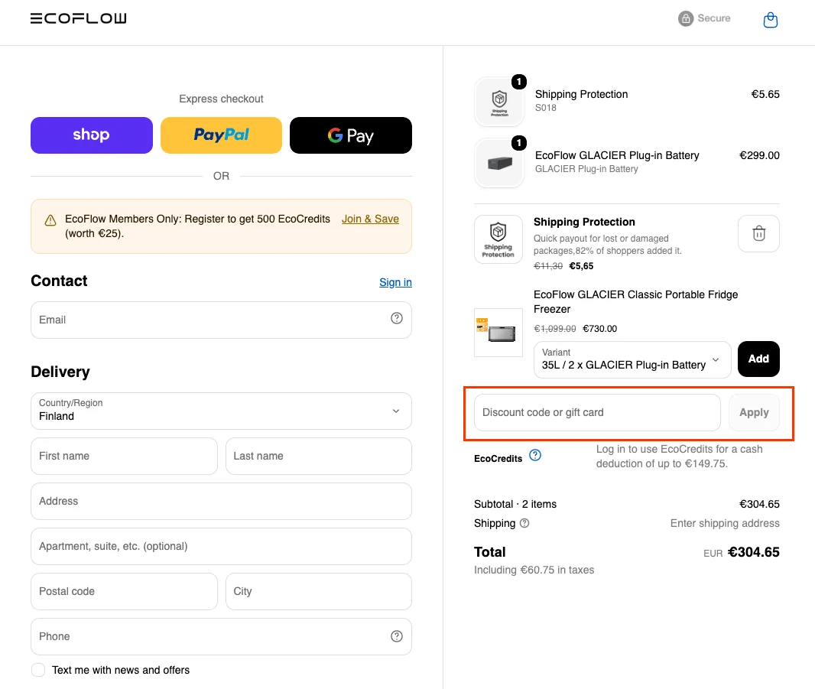
Task: Open the shopping bag cart icon
Action: (x=770, y=21)
